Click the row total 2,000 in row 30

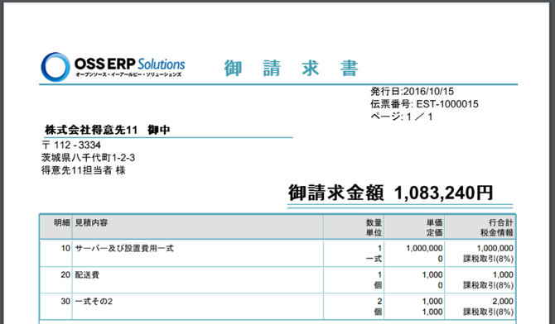(x=503, y=302)
